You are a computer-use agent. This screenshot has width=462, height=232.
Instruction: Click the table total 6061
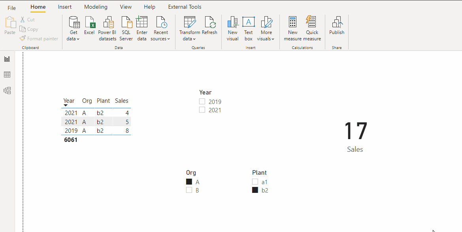(71, 140)
